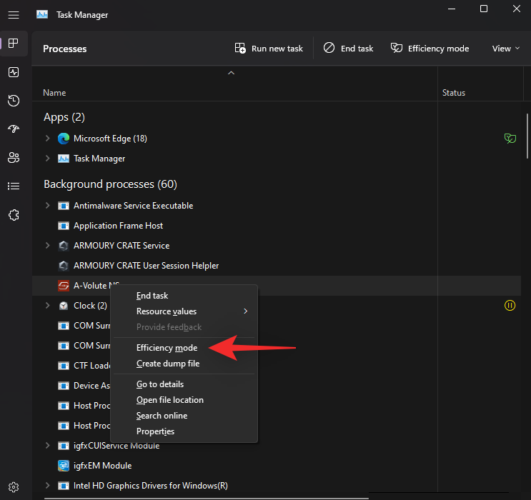Screen dimensions: 531x500
Task: Open the Startup apps sidebar icon
Action: tap(14, 129)
